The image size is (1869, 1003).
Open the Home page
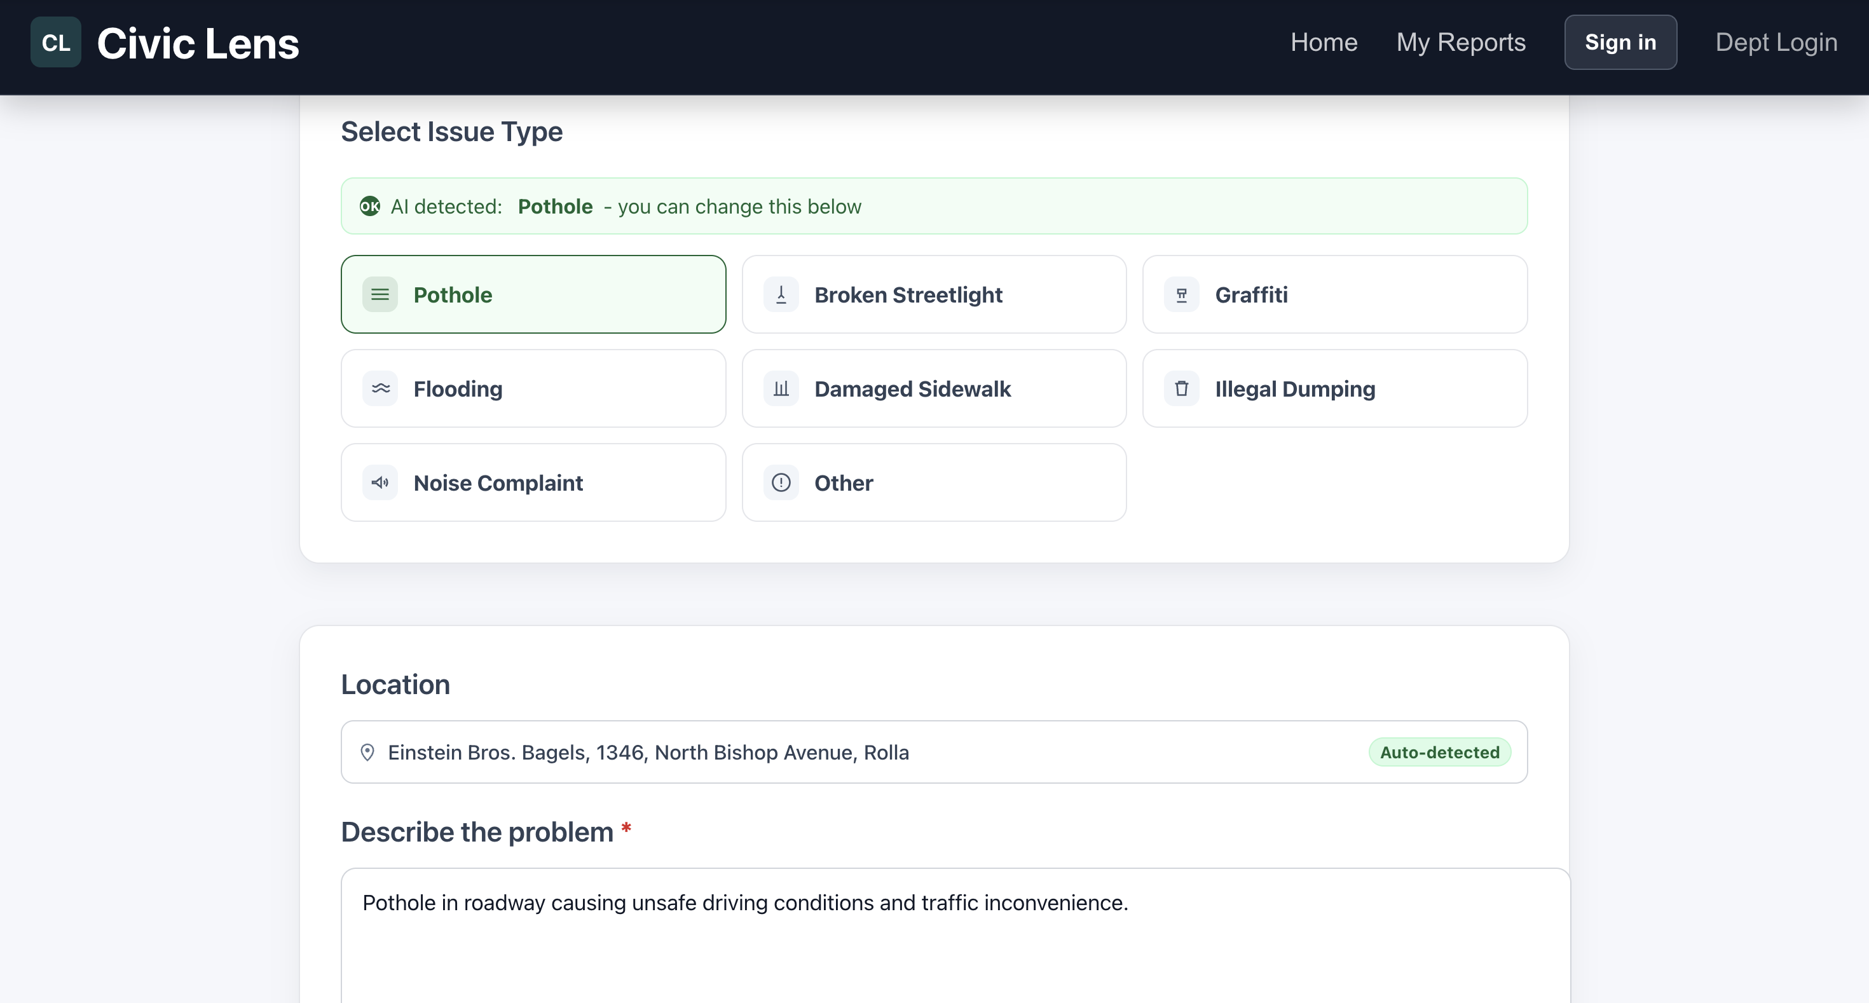click(1324, 42)
